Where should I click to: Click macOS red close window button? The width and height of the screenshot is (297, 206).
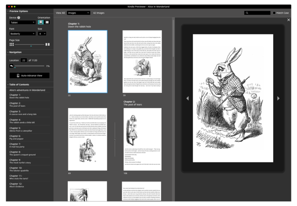(x=9, y=7)
